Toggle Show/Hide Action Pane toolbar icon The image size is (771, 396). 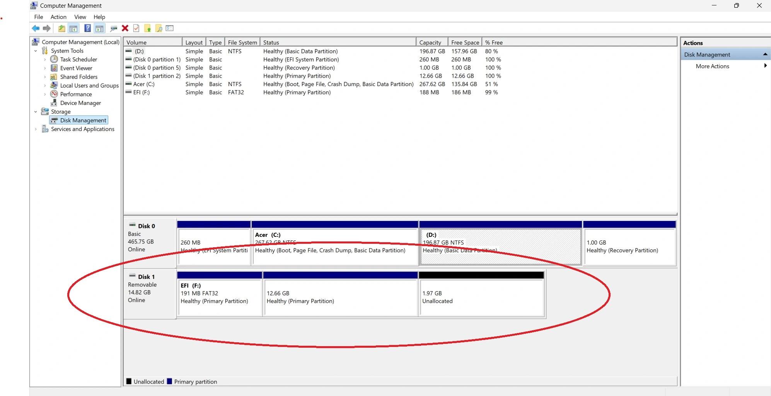(x=99, y=28)
